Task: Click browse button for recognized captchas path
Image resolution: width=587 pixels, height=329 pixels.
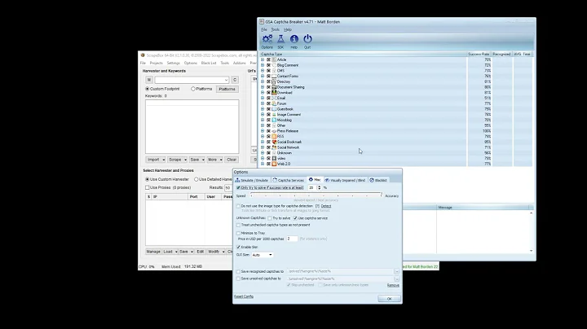Action: [396, 271]
